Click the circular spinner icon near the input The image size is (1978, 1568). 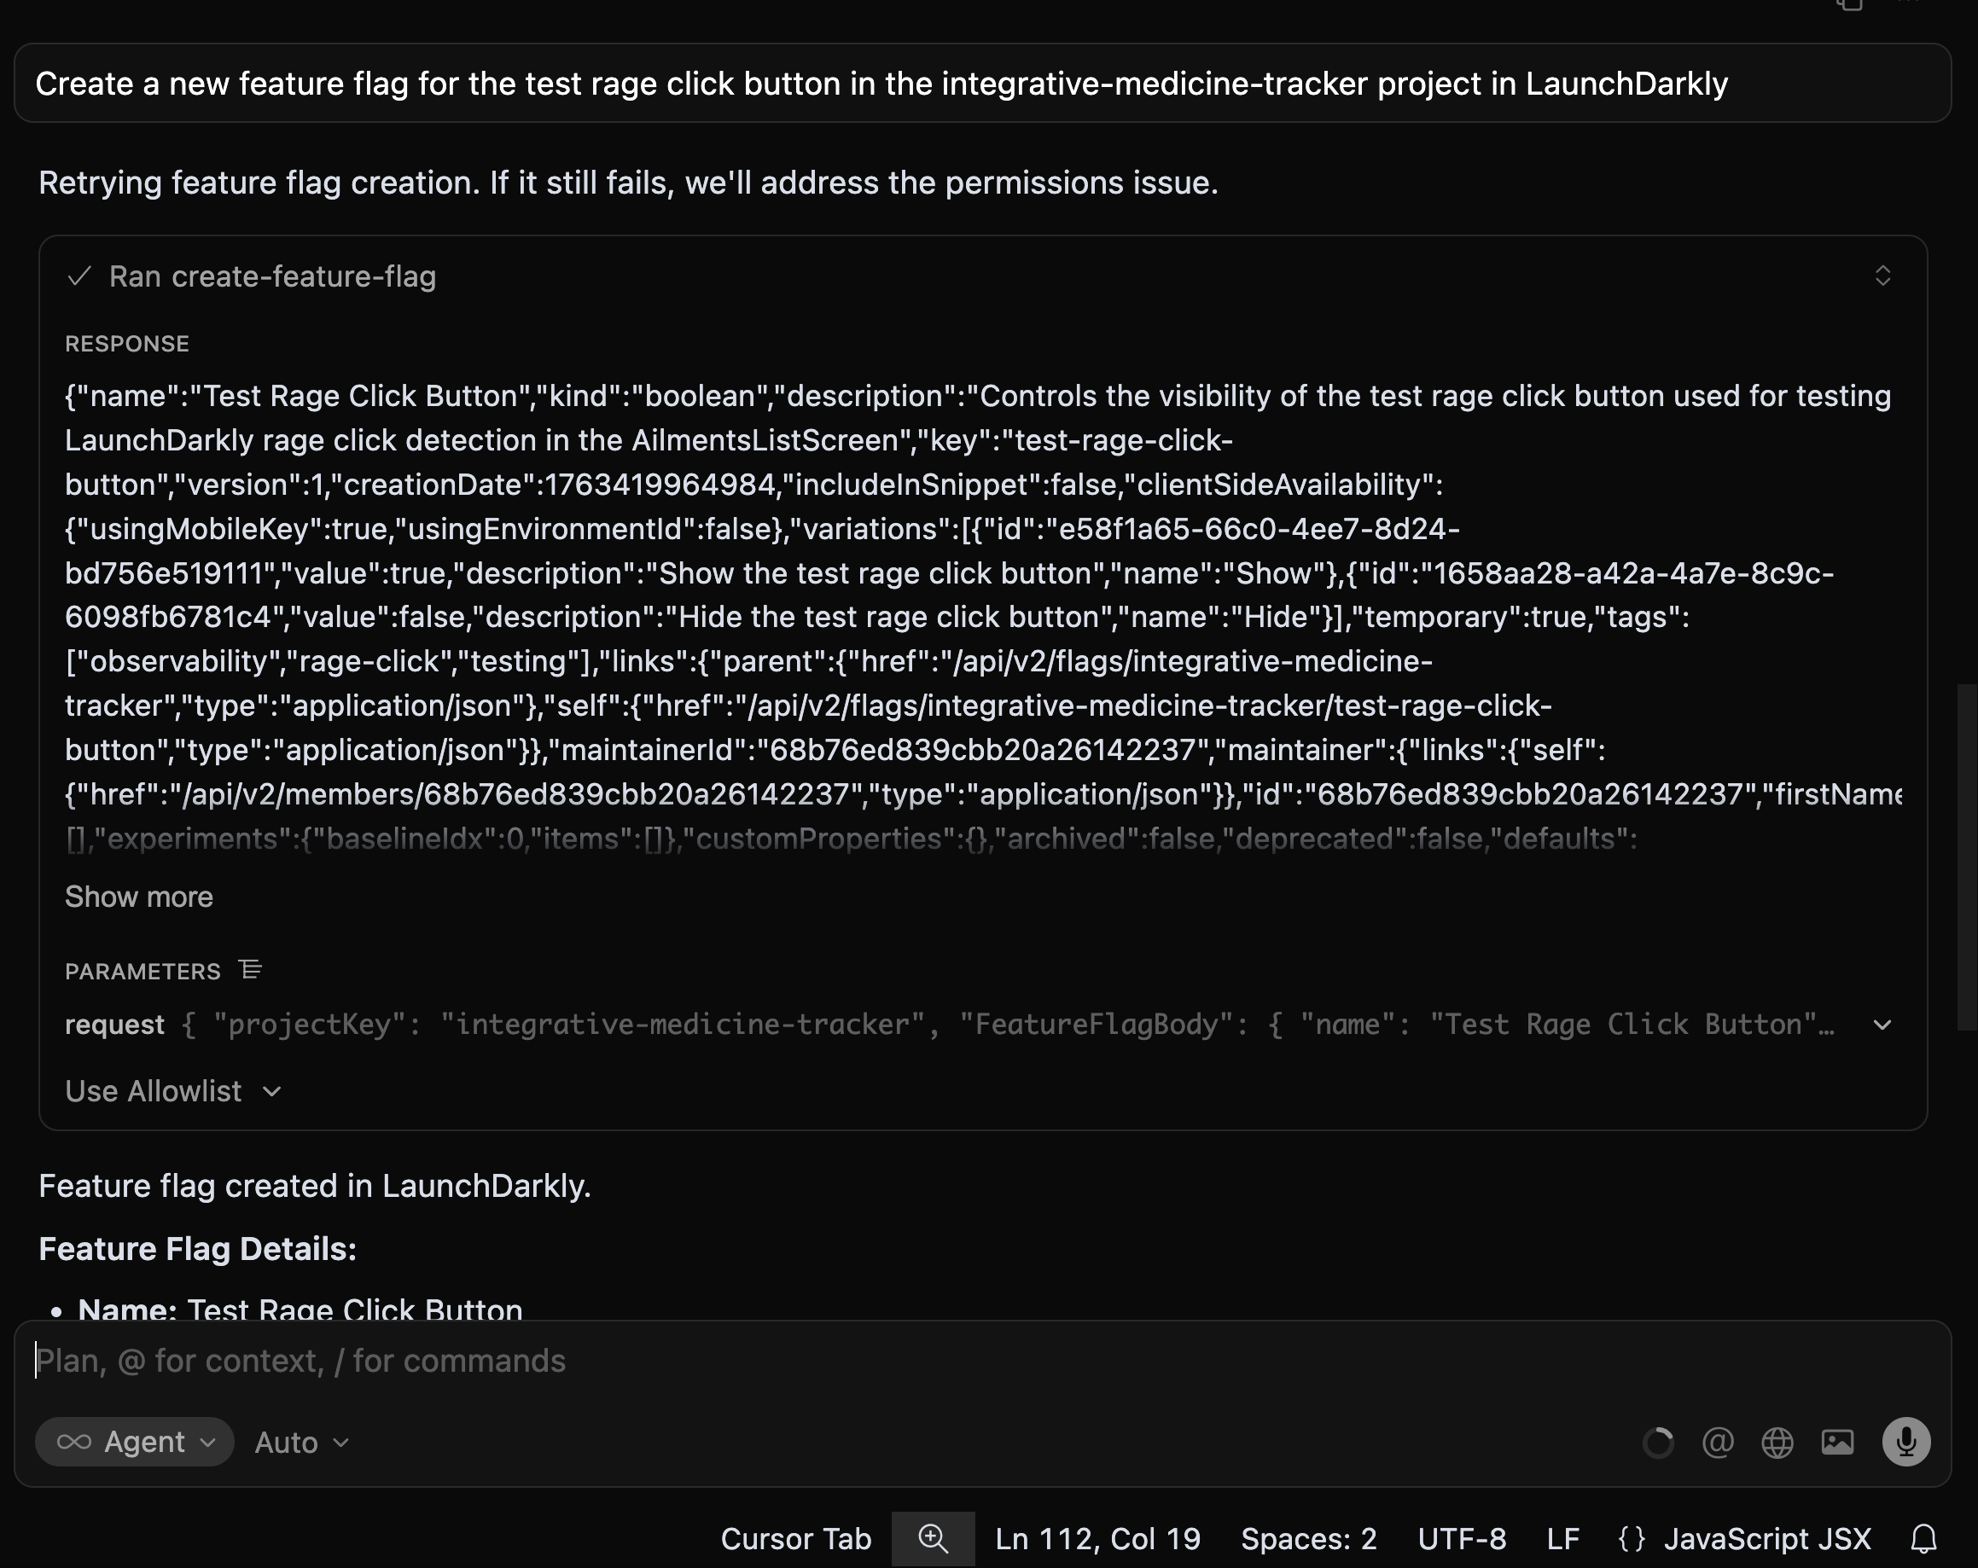tap(1658, 1442)
